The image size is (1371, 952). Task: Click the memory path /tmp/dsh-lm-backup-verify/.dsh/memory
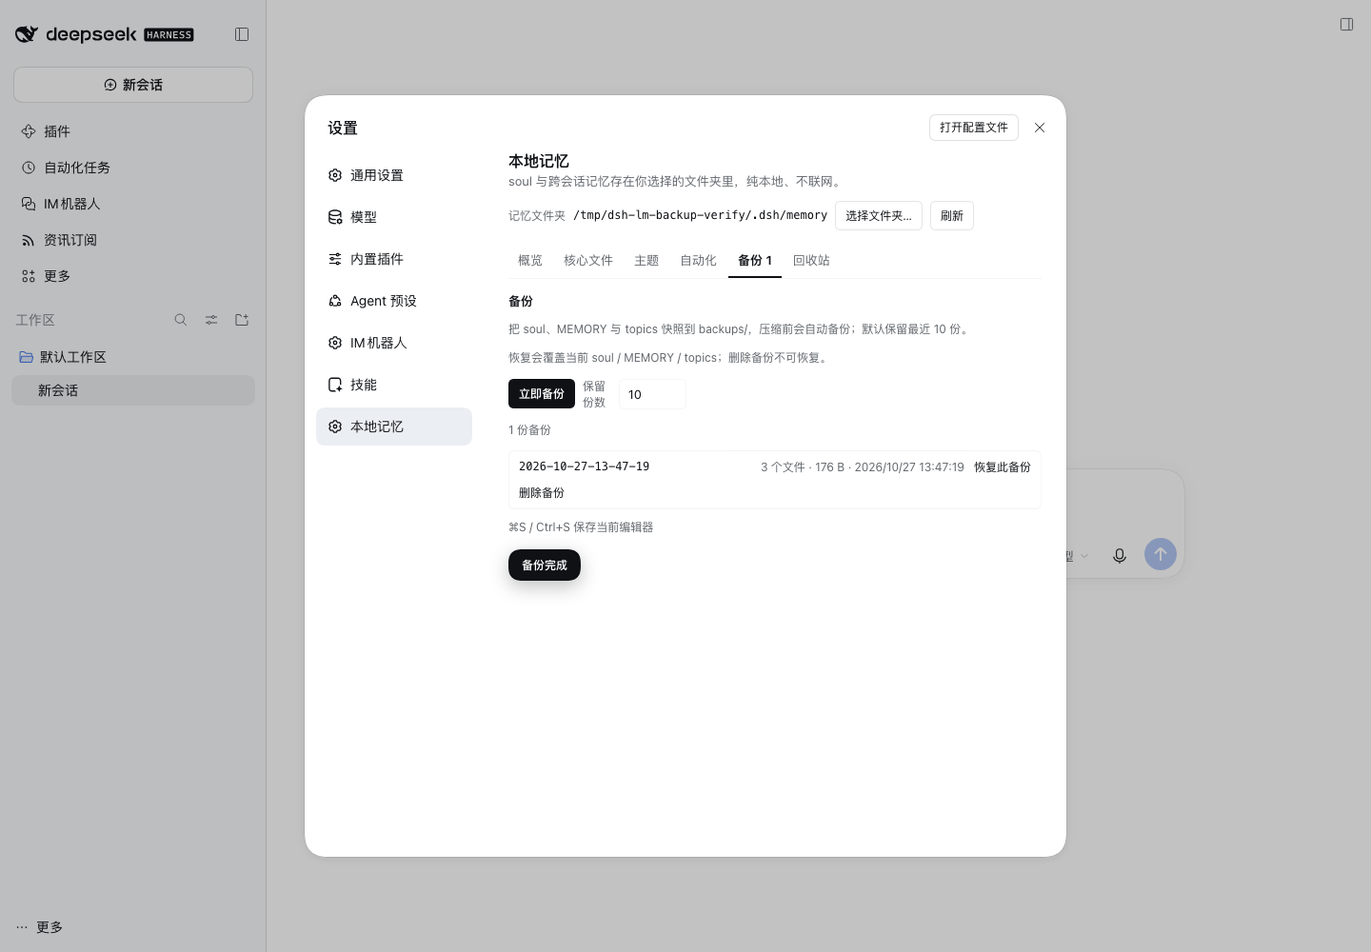click(701, 215)
